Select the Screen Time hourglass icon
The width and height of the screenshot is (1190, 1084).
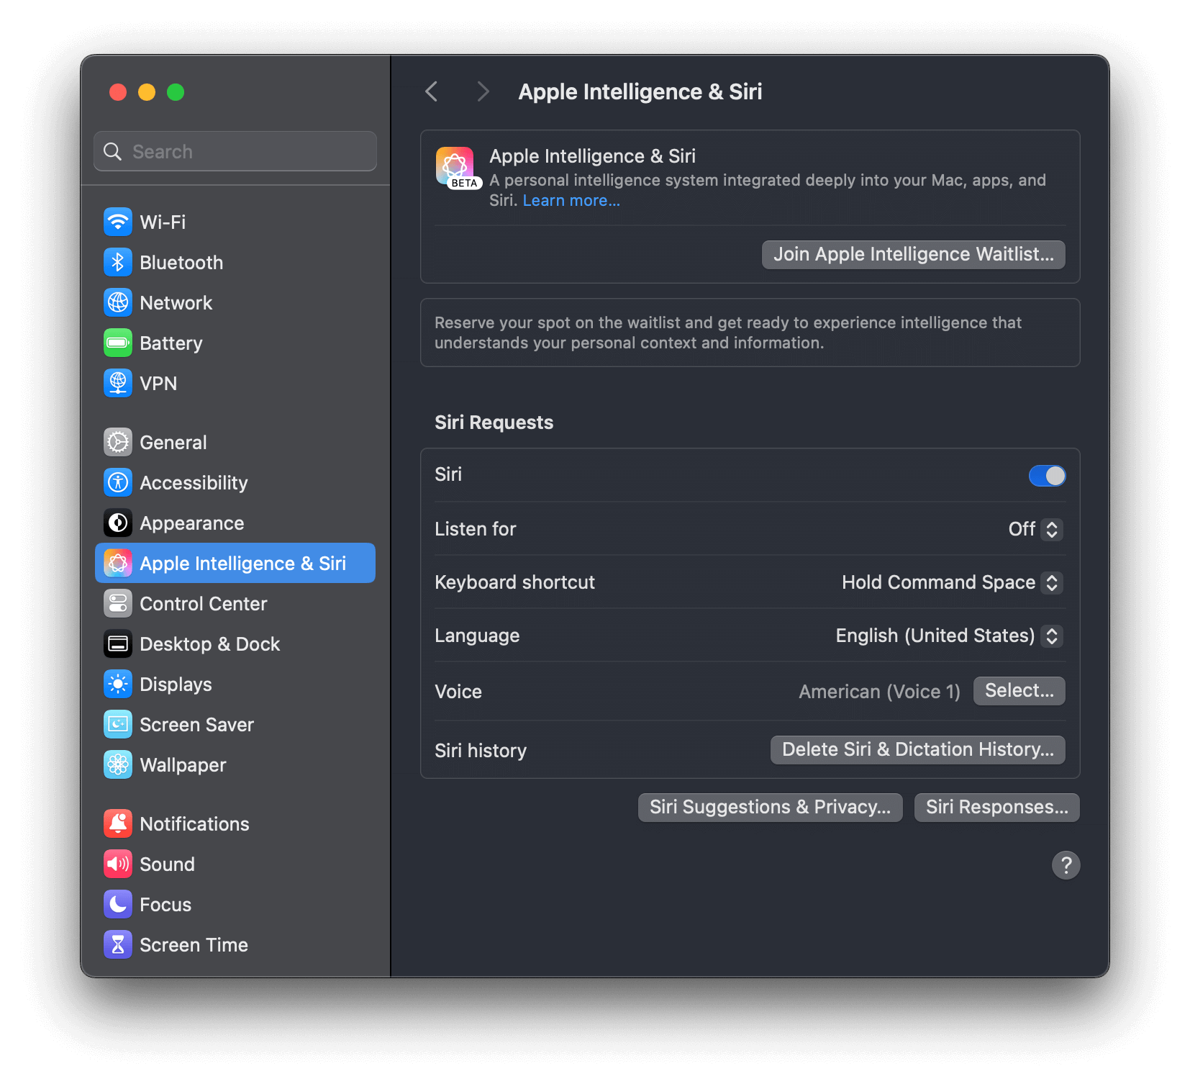[118, 944]
